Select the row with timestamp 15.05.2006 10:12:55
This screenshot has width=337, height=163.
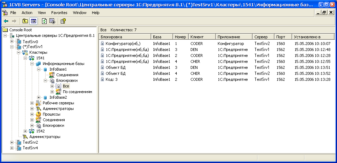[x=217, y=61]
